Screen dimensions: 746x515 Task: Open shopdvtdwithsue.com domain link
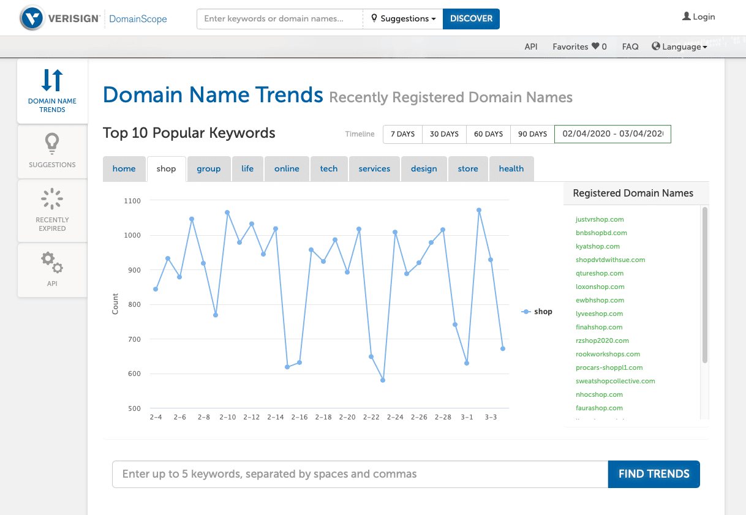click(611, 260)
